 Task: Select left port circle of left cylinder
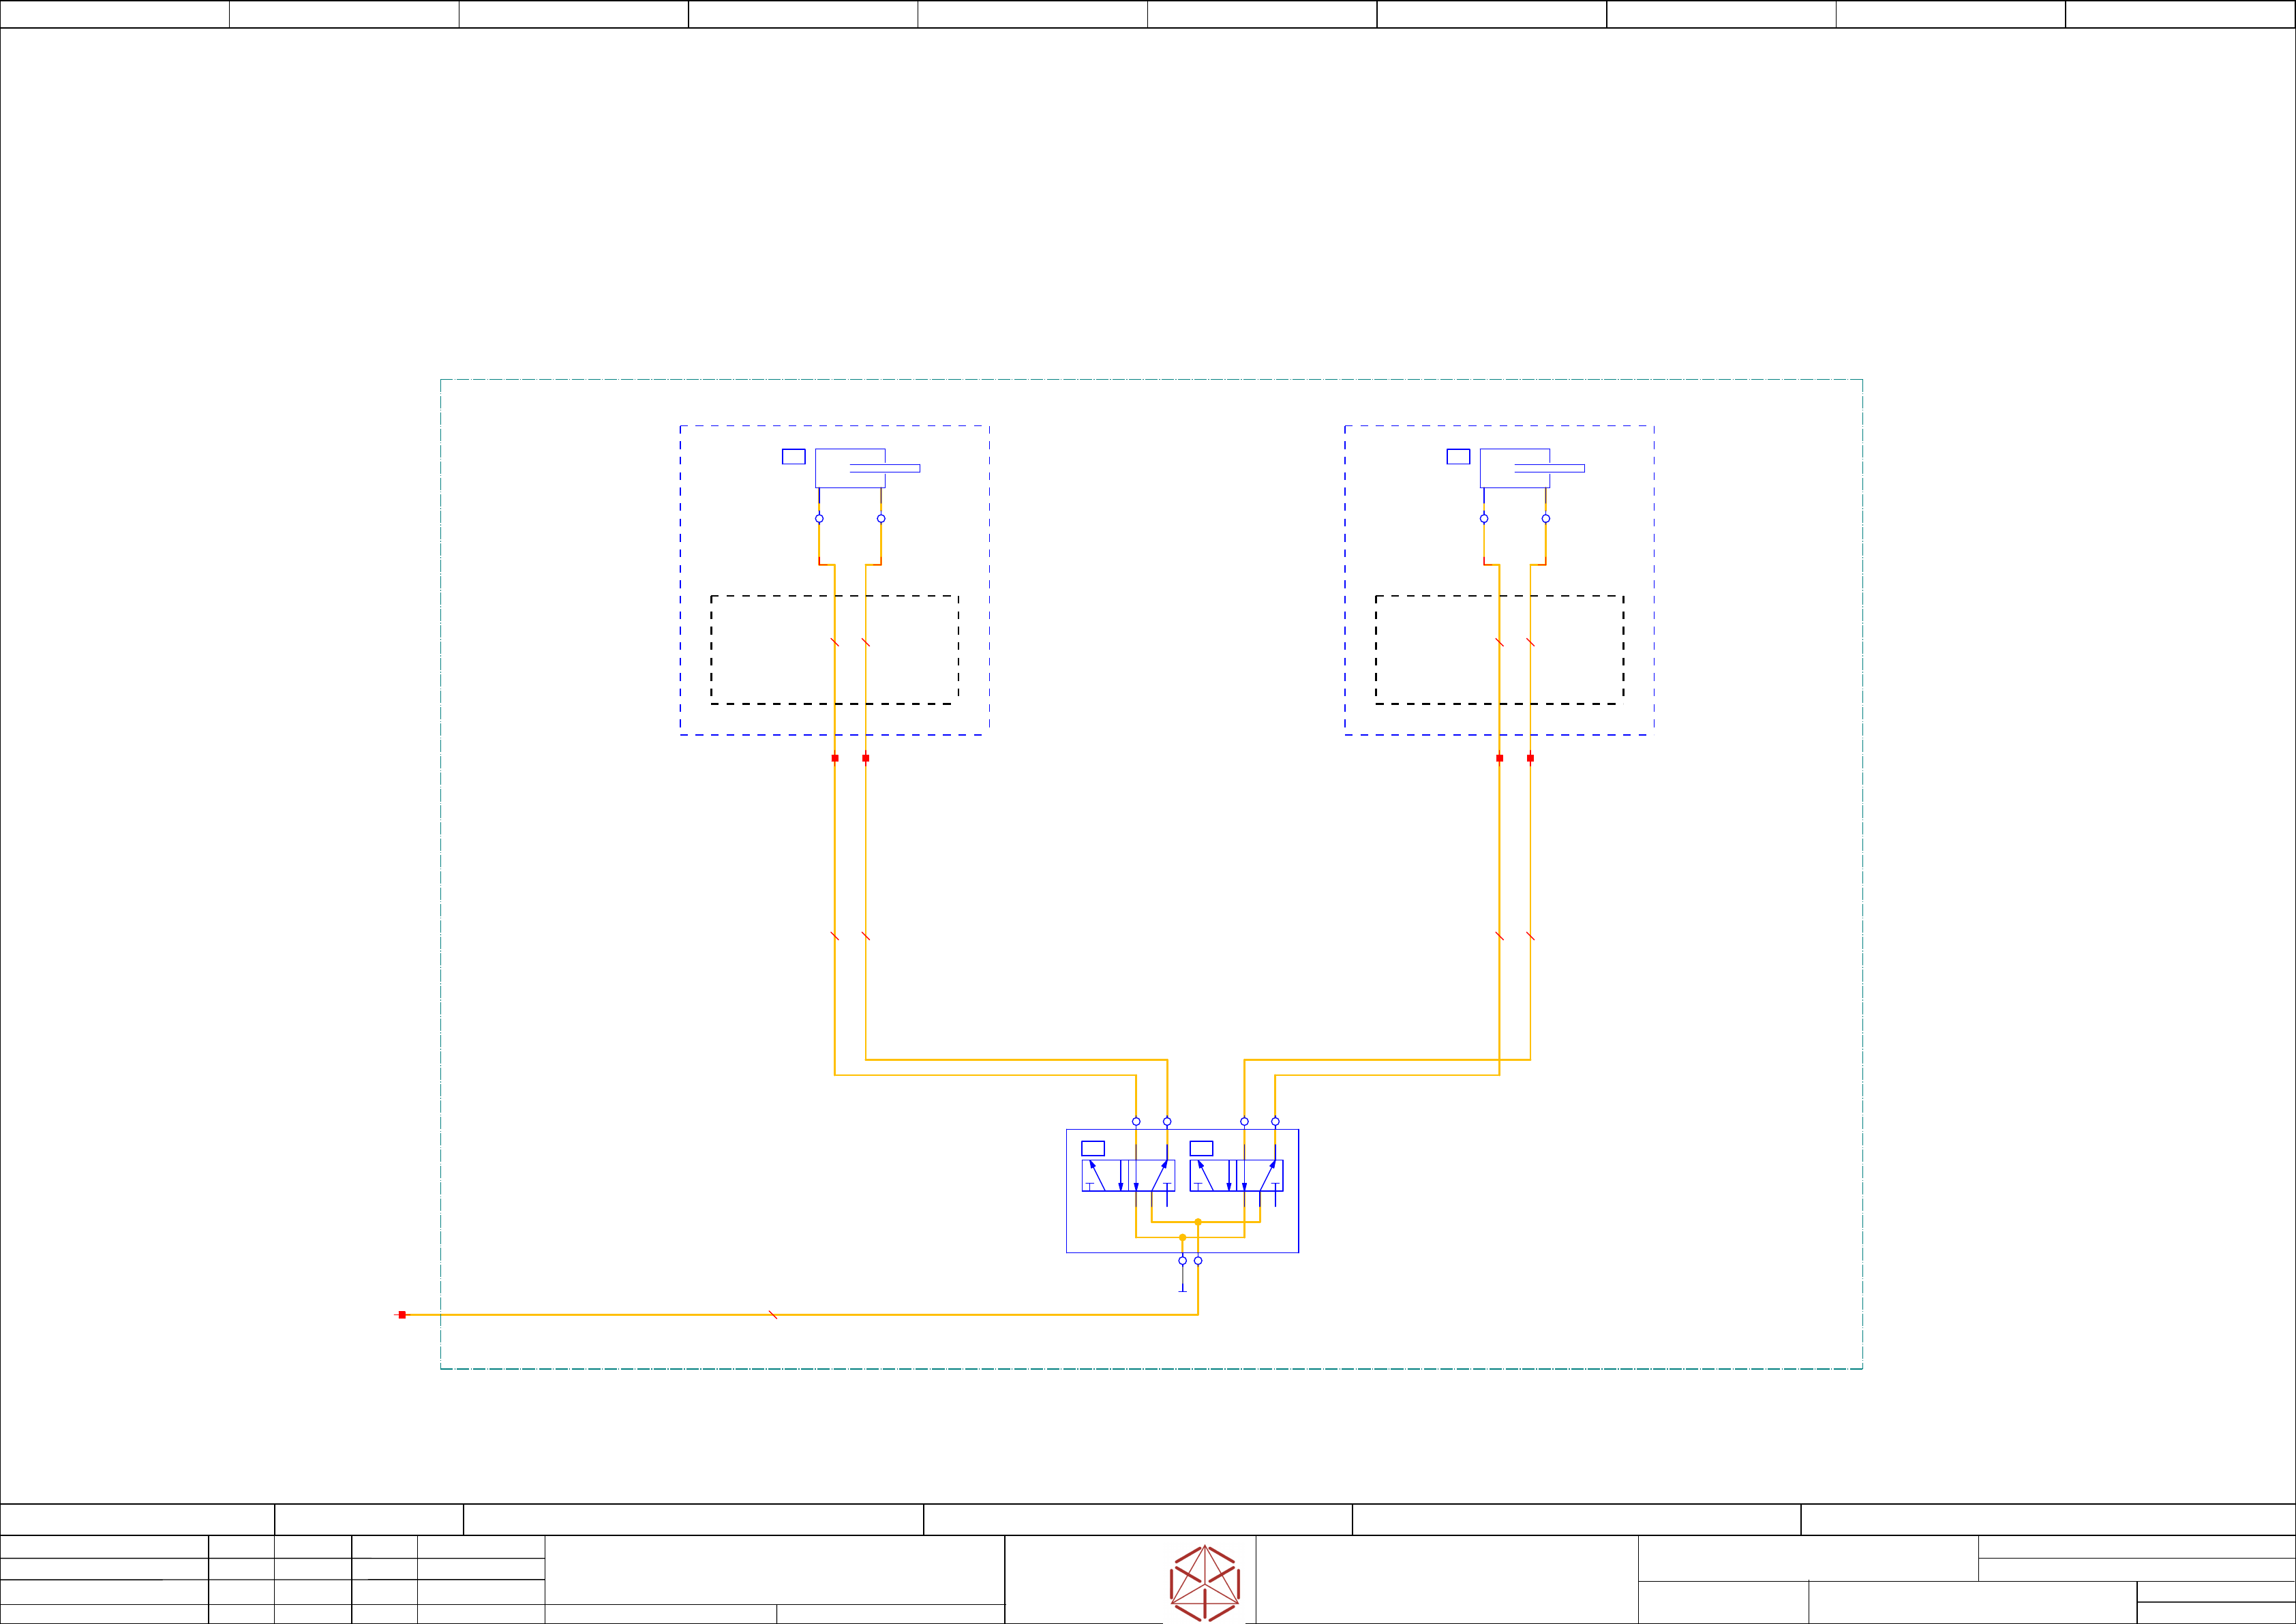[x=819, y=518]
